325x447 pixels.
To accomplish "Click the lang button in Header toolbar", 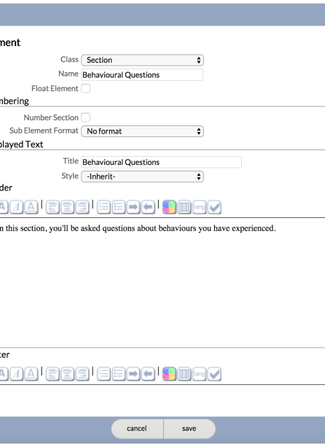I will tap(199, 207).
